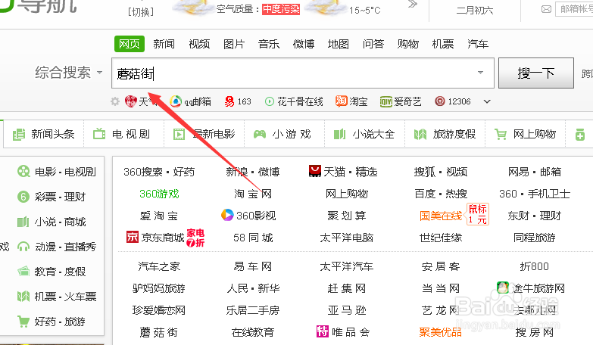The width and height of the screenshot is (593, 345).
Task: Click the film reel icon beside 电影·电视剧
Action: [23, 172]
